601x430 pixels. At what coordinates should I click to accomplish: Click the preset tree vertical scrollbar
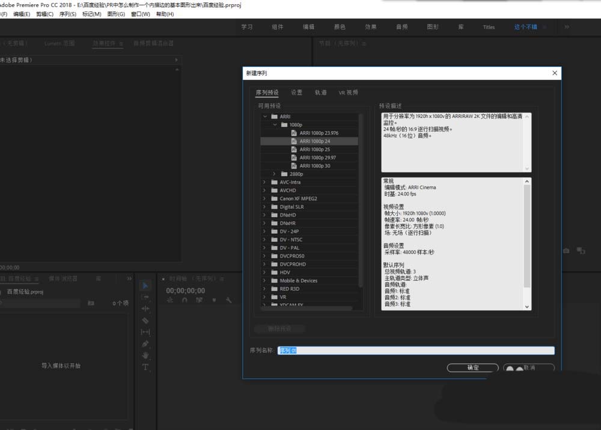point(360,200)
